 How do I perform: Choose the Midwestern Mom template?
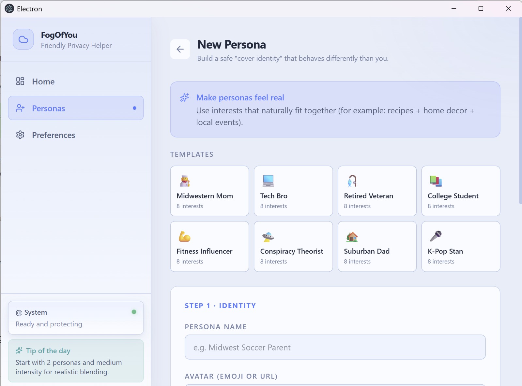pyautogui.click(x=209, y=191)
